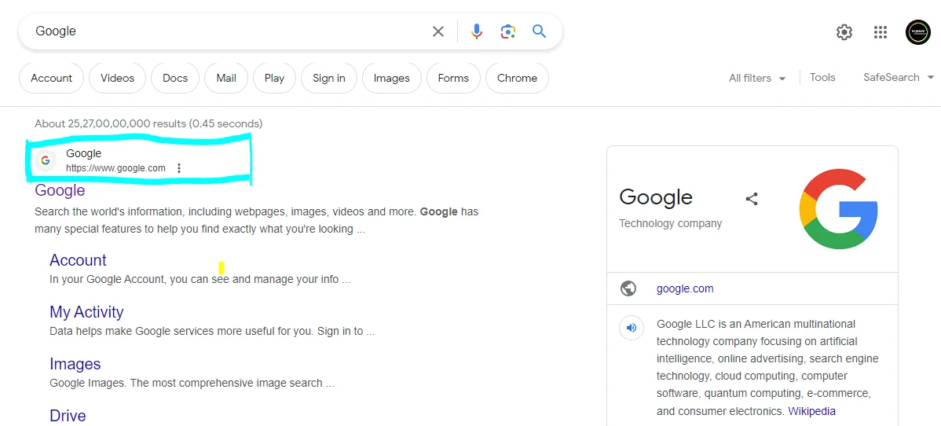Open the main Google result title link

tap(60, 190)
